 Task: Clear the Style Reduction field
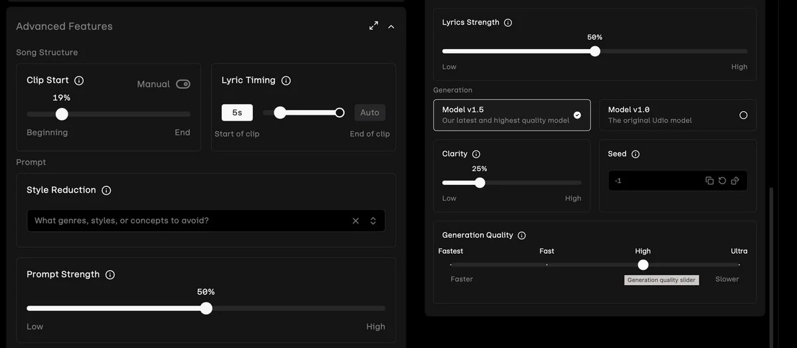coord(355,221)
